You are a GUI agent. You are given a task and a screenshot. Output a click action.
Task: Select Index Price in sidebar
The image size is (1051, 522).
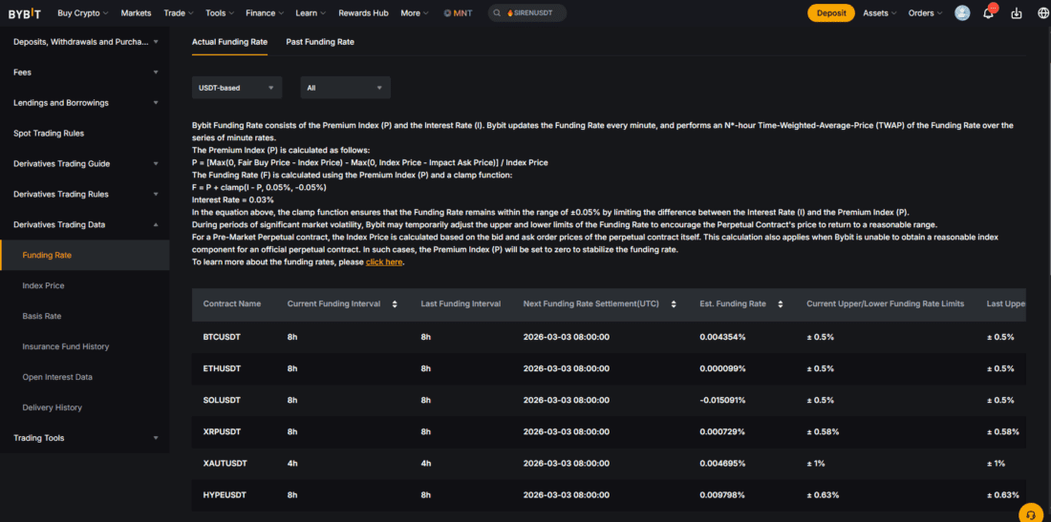coord(44,285)
